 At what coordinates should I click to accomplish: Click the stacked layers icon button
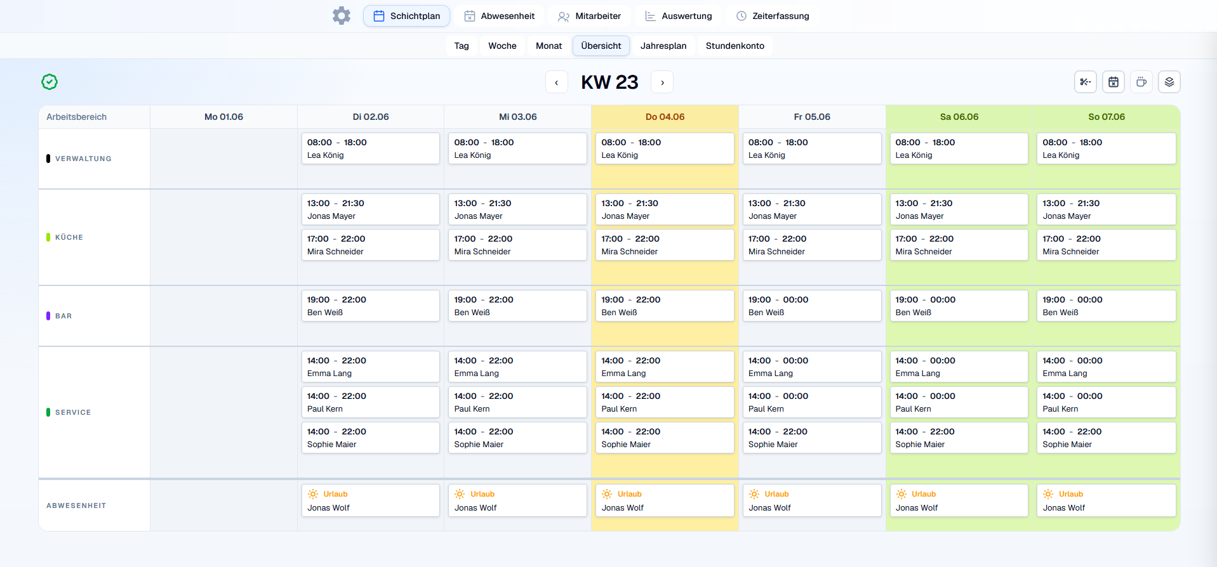pos(1169,82)
